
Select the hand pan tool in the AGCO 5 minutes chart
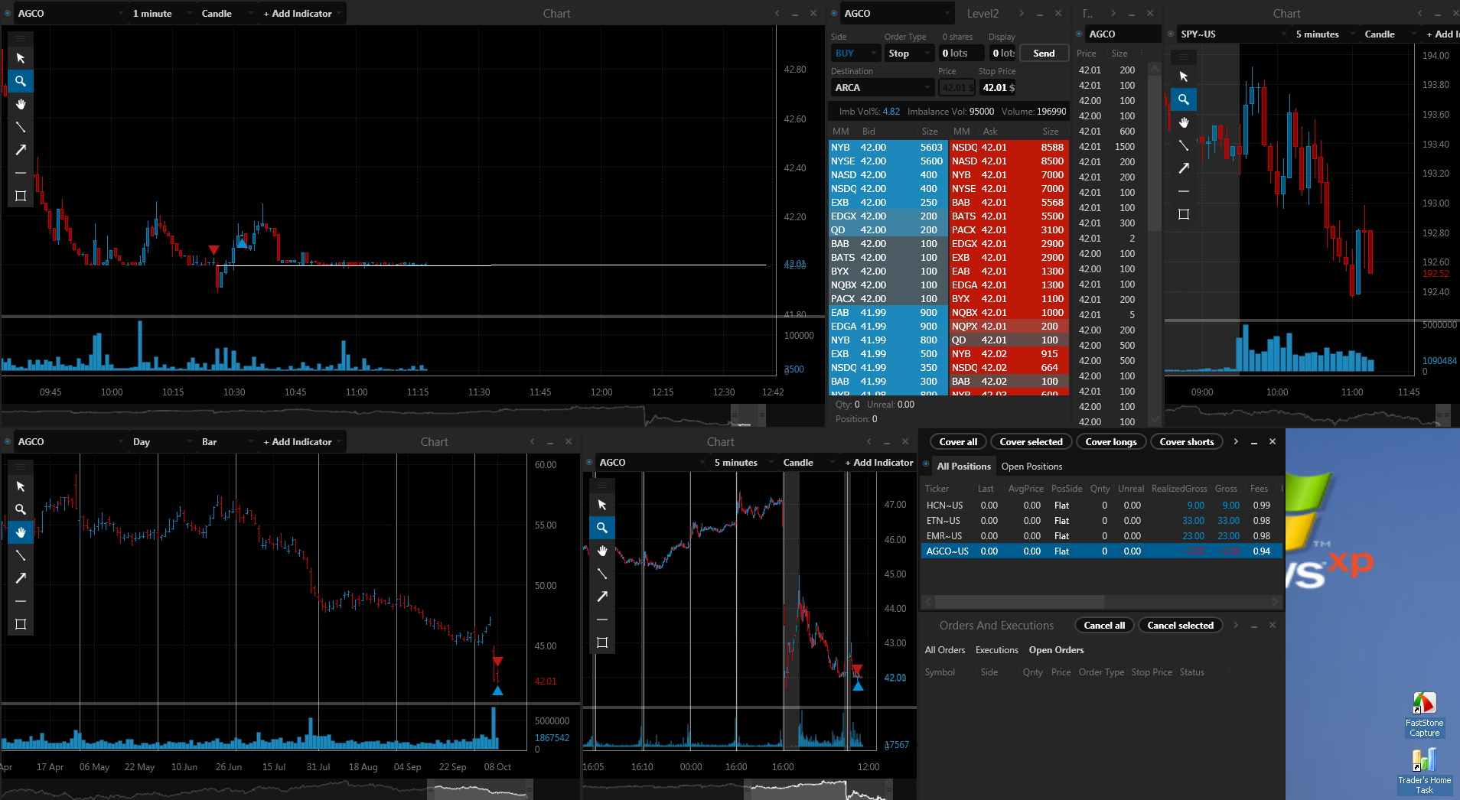click(x=602, y=551)
